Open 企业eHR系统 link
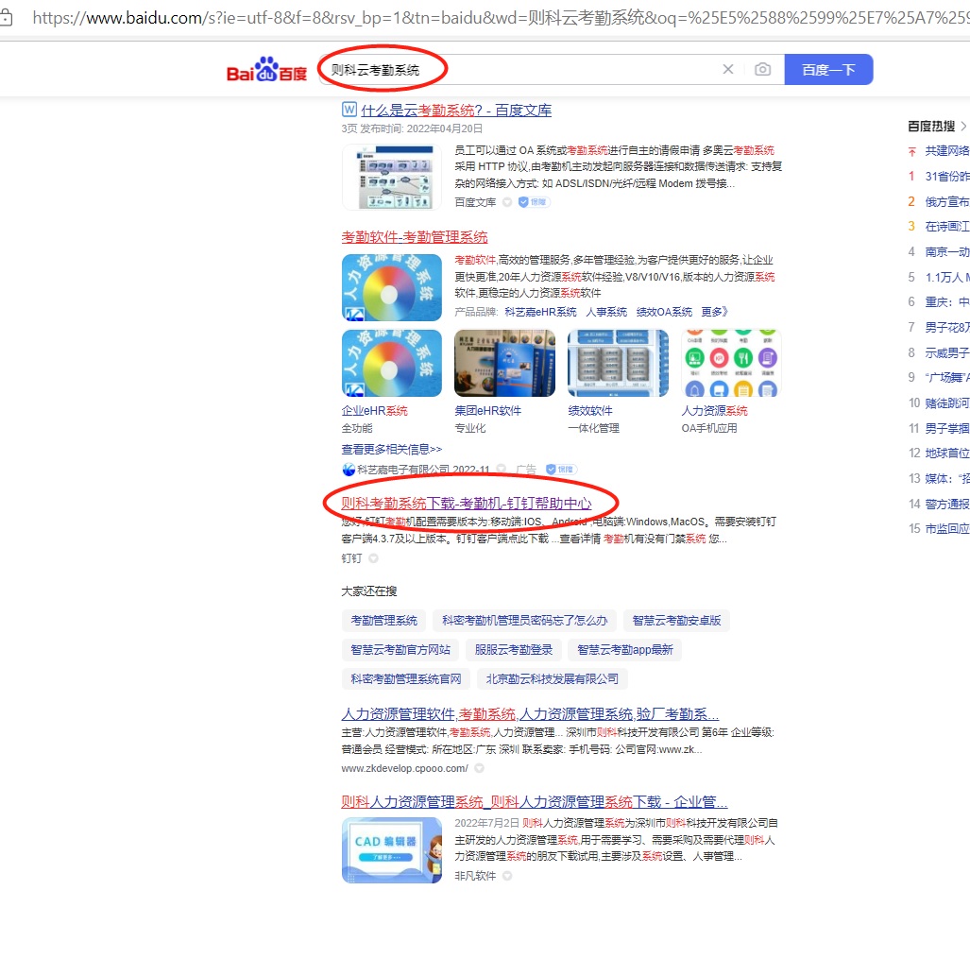The image size is (970, 976). coord(375,411)
